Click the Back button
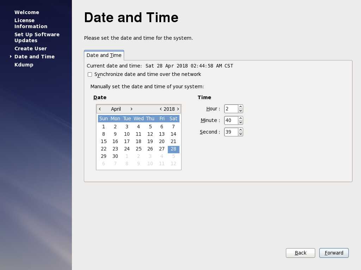The image size is (361, 270). point(300,253)
